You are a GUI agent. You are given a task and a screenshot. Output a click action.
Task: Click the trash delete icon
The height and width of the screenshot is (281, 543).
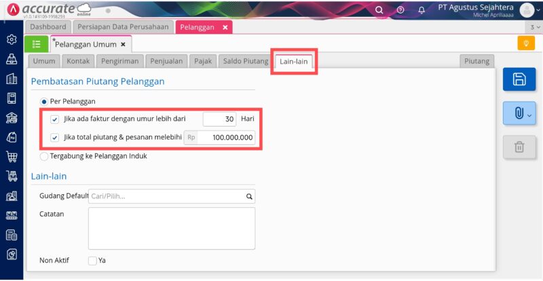pos(519,146)
